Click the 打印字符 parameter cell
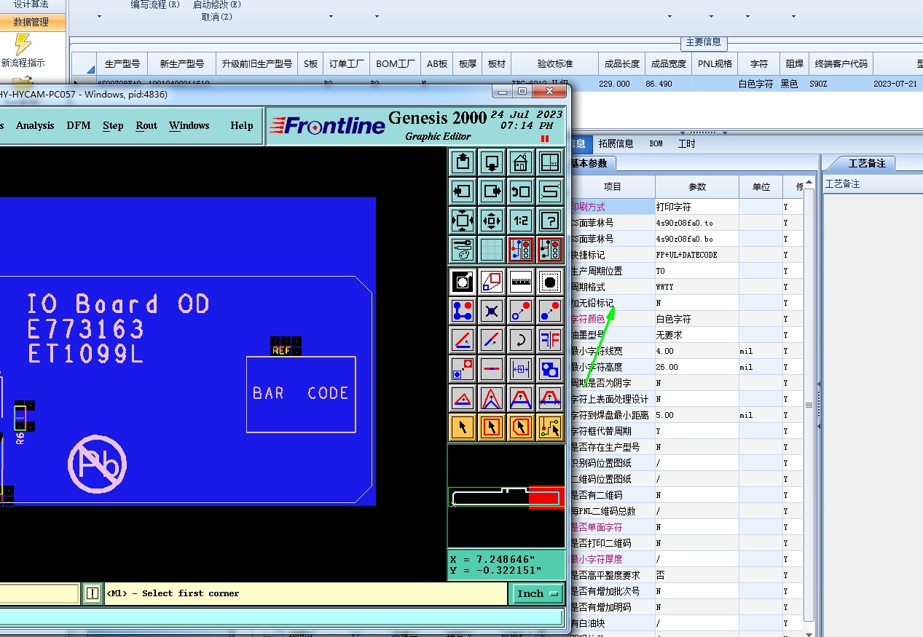Screen dimensions: 923x637 click(x=696, y=207)
